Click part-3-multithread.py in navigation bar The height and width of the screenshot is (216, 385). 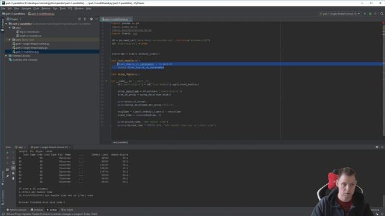[42, 14]
